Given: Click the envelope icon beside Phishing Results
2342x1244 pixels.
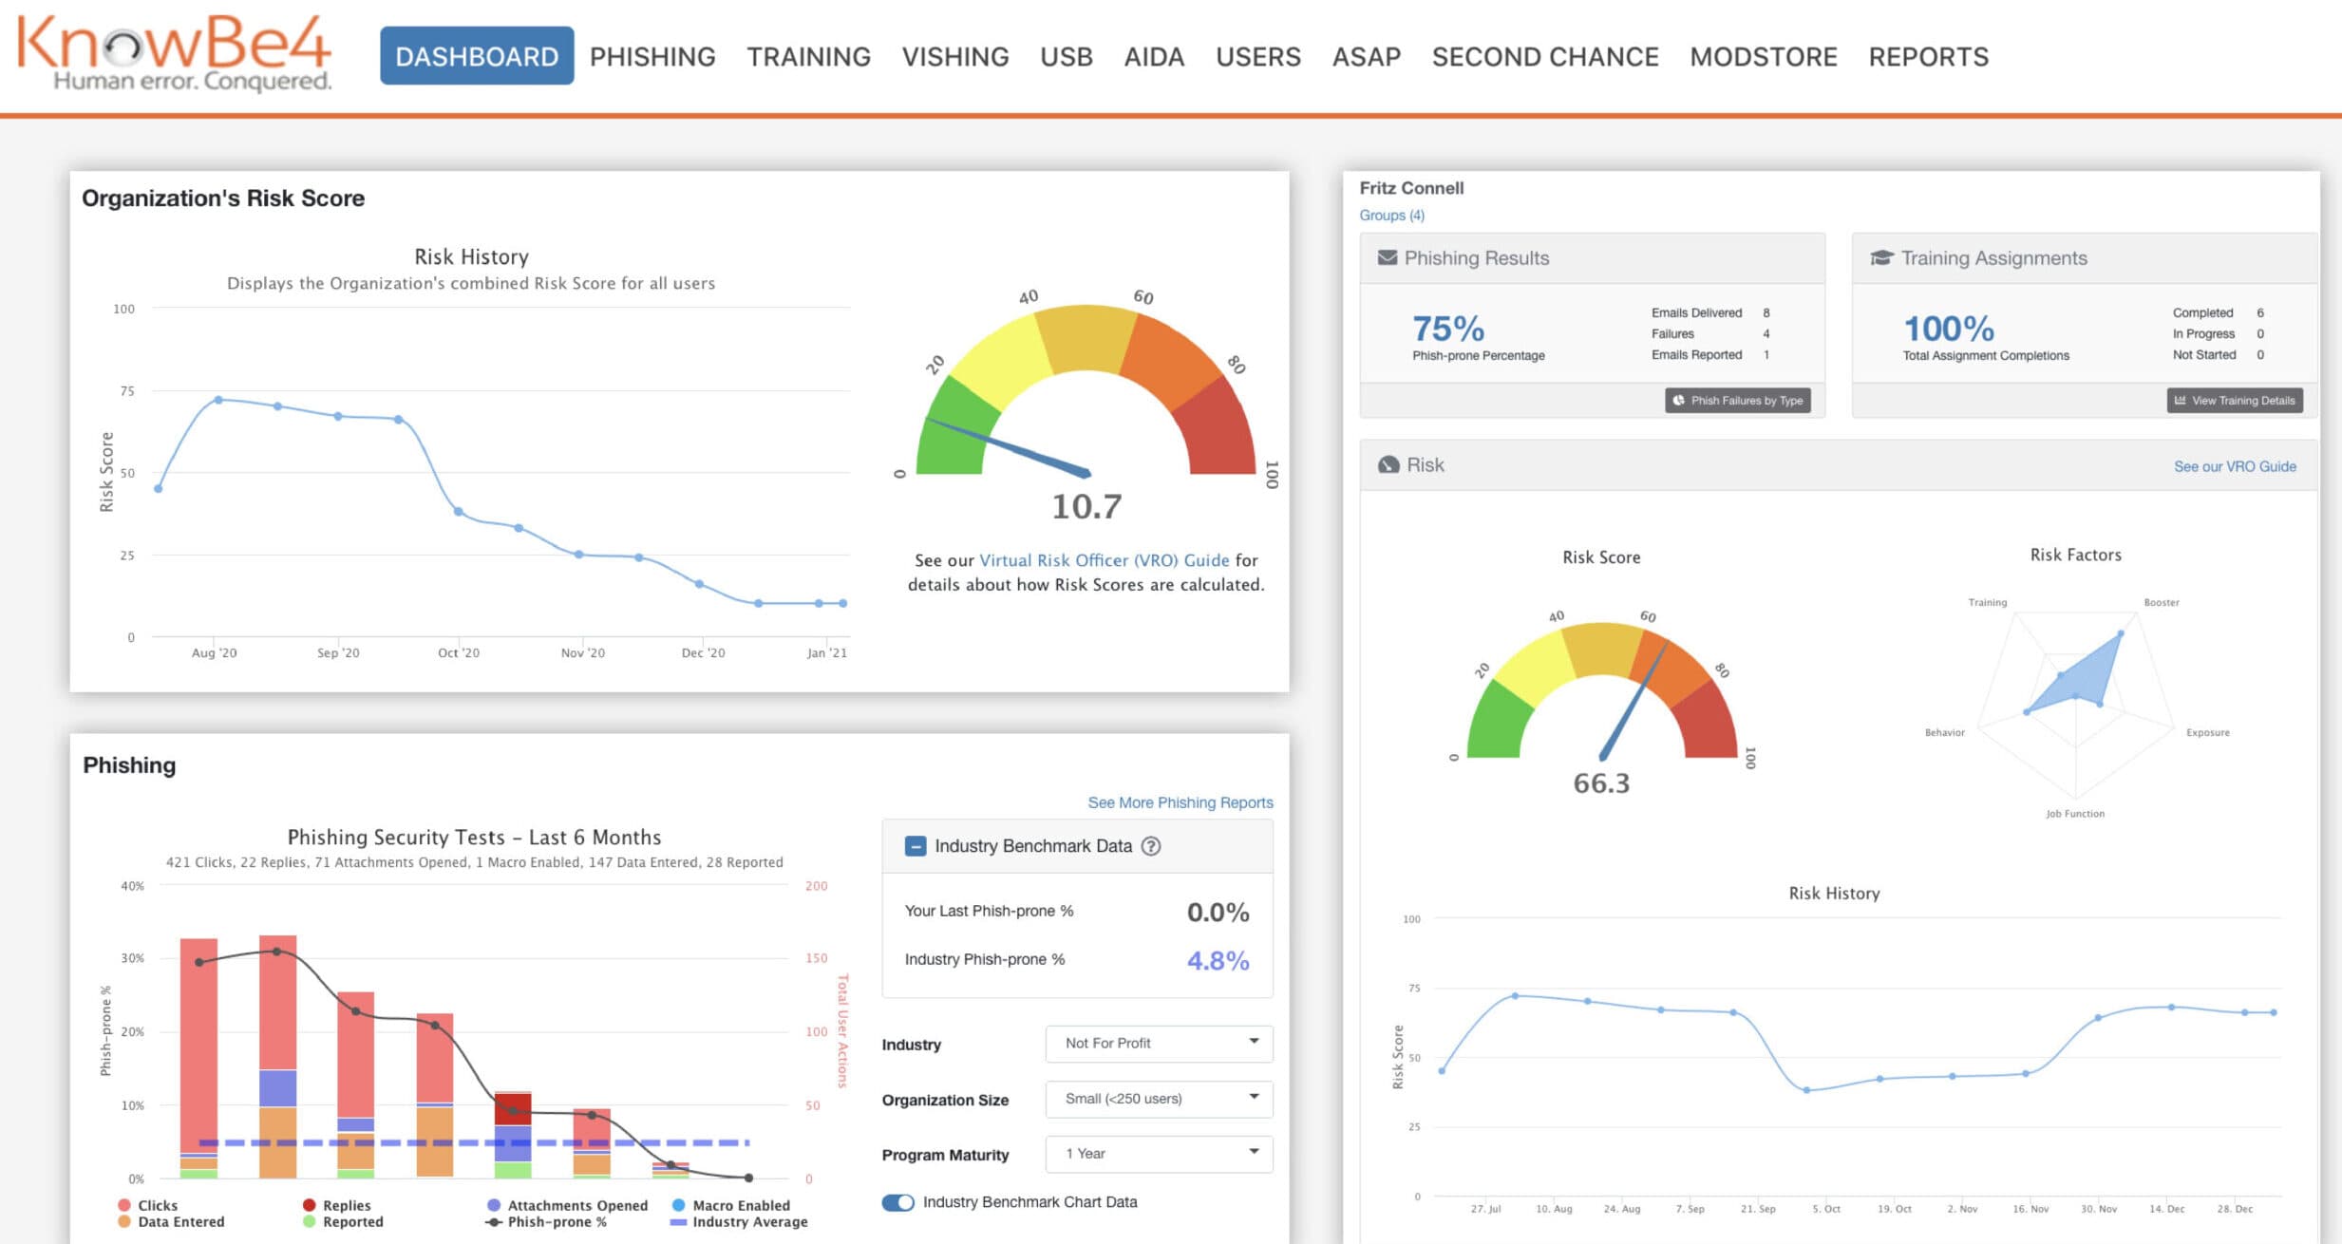Looking at the screenshot, I should pos(1387,257).
